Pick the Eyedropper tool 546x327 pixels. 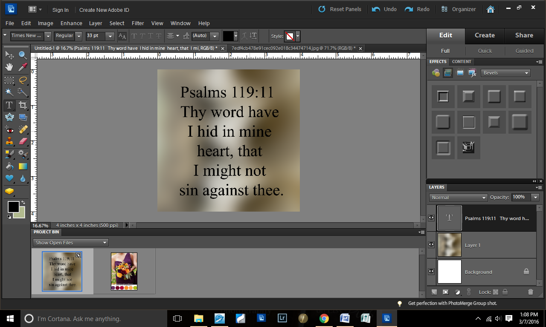23,67
